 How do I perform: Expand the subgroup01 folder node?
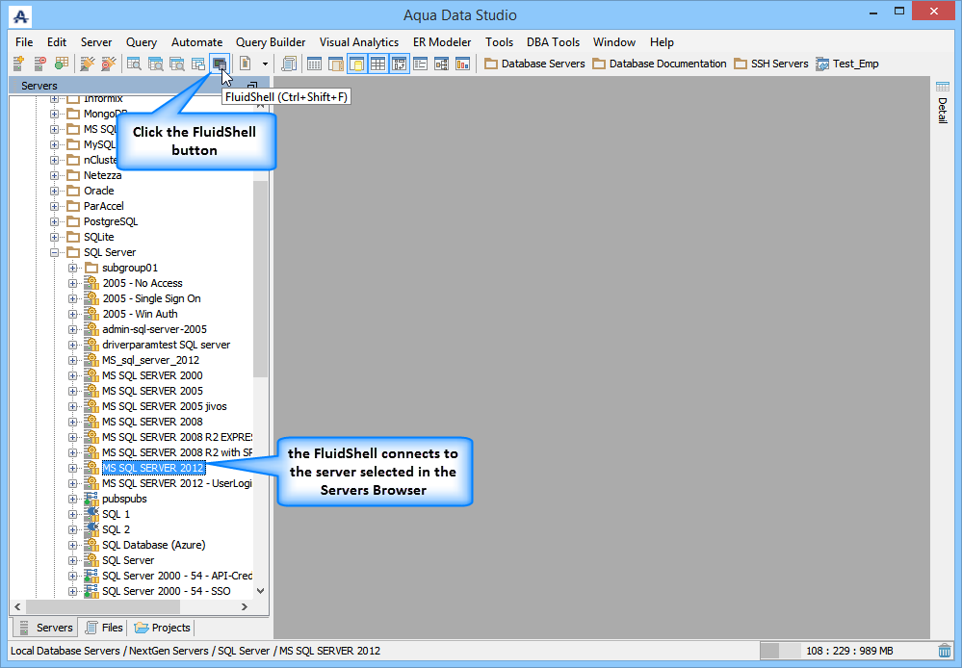click(73, 268)
